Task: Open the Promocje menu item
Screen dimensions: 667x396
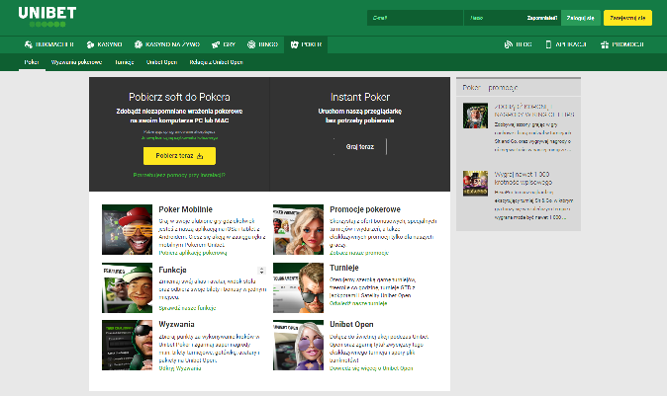Action: tap(622, 44)
